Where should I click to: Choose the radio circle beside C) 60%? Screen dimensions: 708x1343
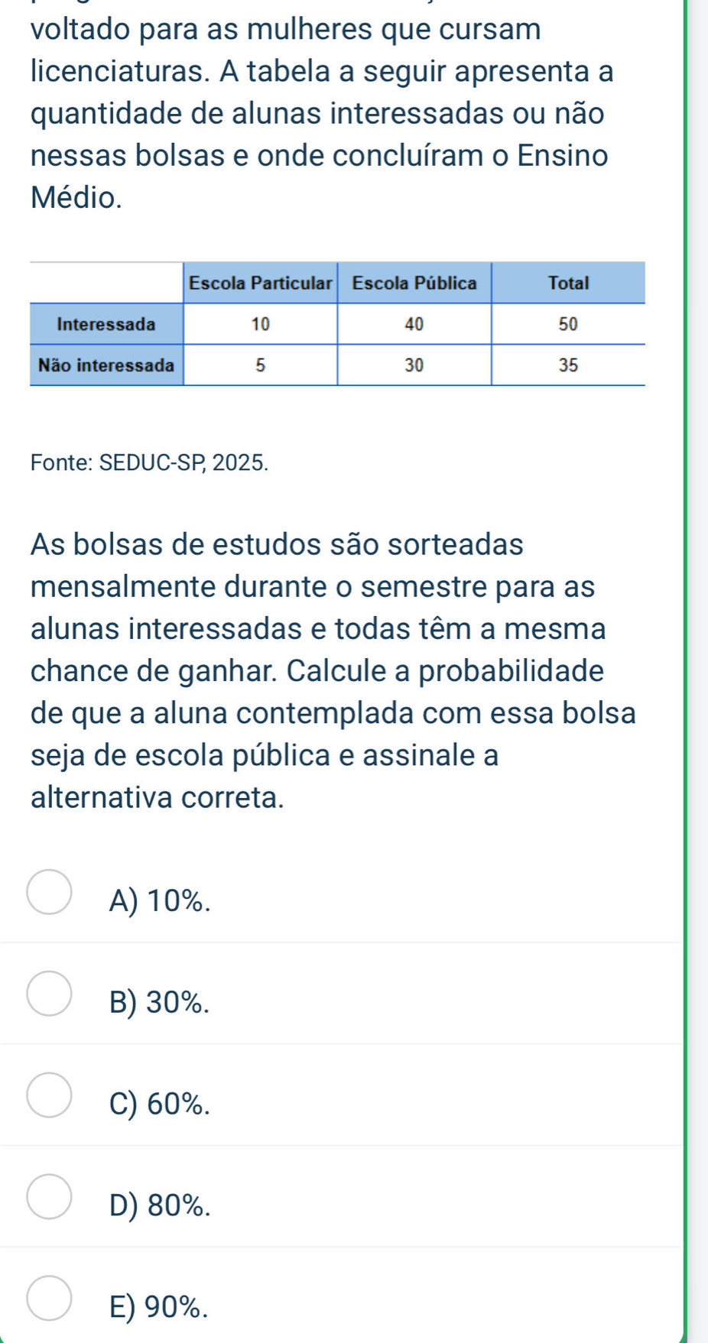pyautogui.click(x=50, y=1095)
